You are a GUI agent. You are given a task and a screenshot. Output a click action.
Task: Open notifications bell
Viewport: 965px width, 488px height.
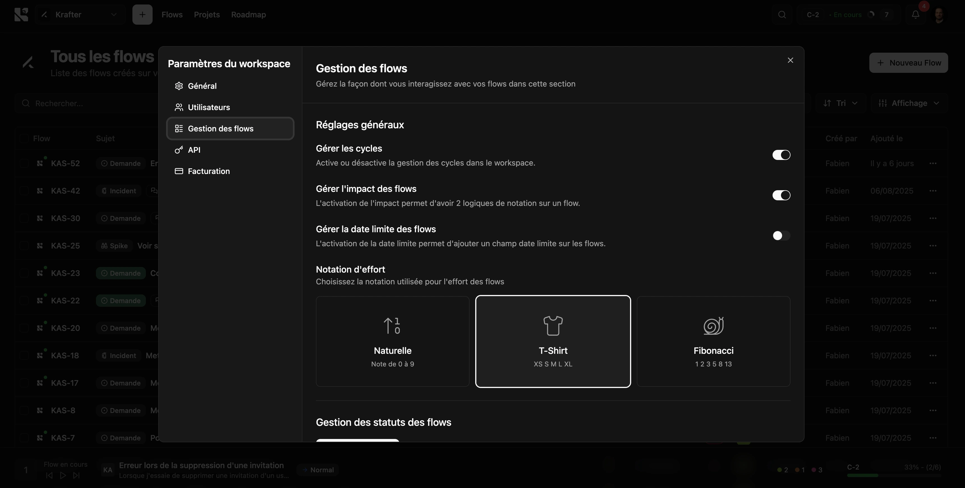coord(916,15)
